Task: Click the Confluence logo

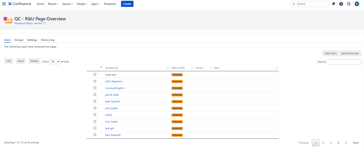Action: (x=20, y=4)
